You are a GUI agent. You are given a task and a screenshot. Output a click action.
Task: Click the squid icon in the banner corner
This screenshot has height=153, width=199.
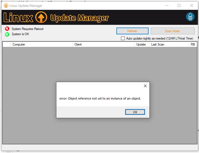[190, 17]
